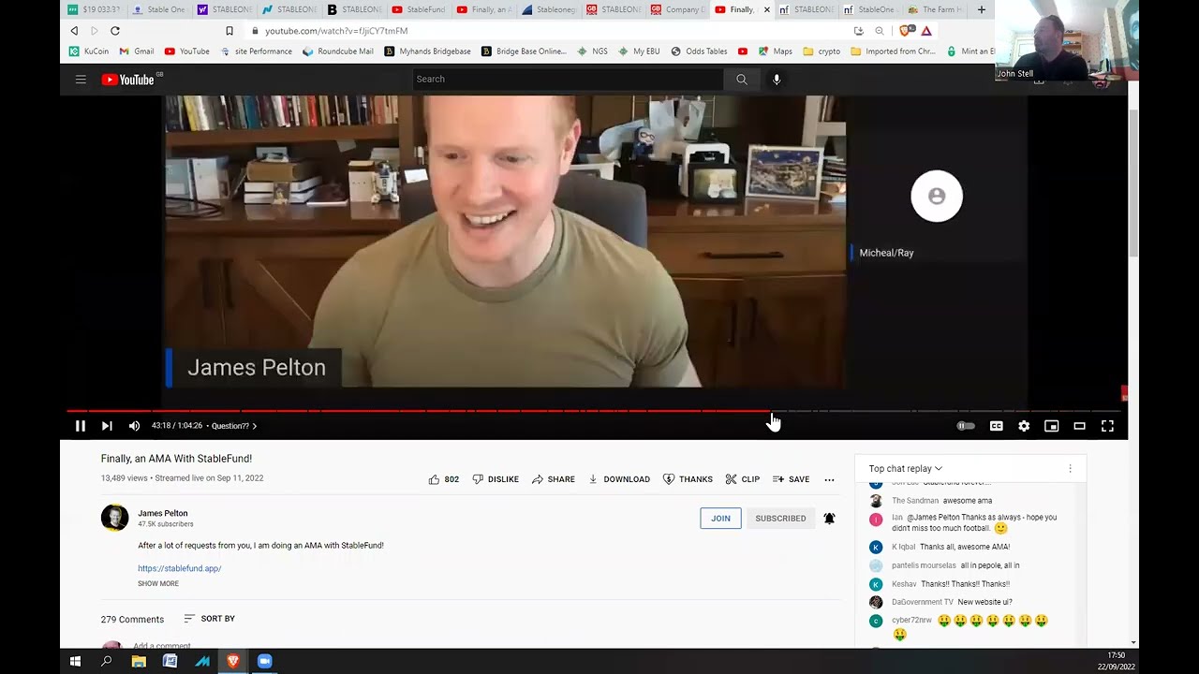Viewport: 1199px width, 674px height.
Task: Click the SUBSCRIBED button
Action: [780, 518]
